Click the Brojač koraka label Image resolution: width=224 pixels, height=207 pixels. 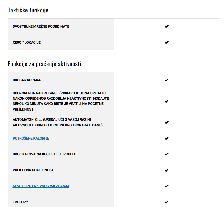tap(26, 80)
